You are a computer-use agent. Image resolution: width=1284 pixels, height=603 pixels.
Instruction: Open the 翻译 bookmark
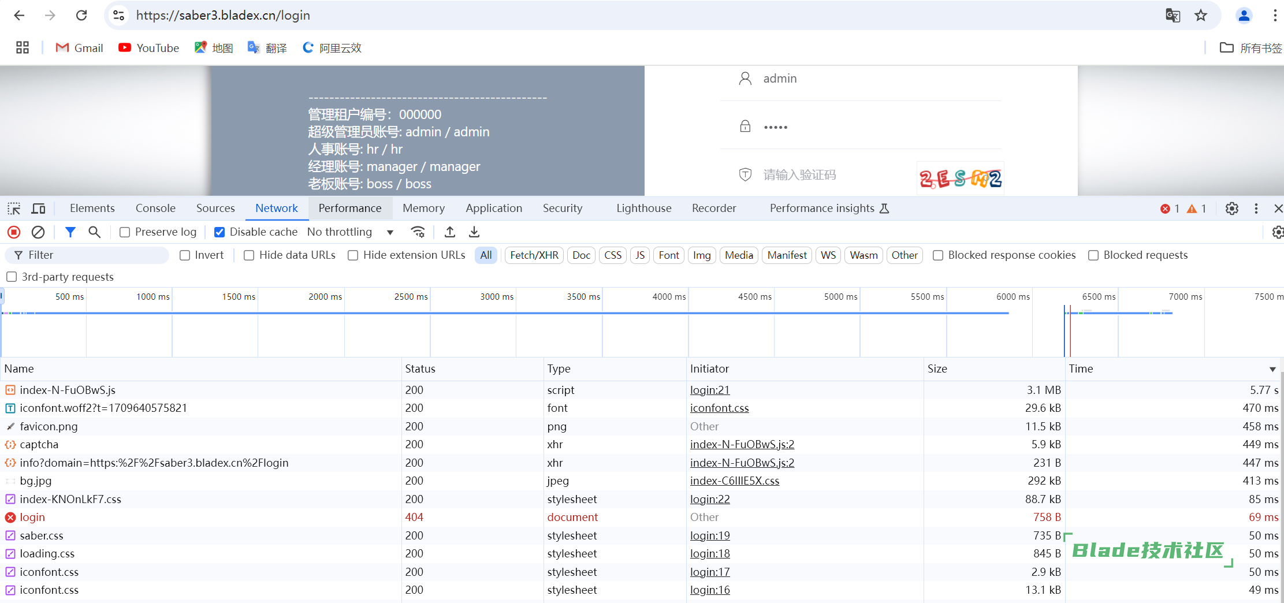click(267, 48)
